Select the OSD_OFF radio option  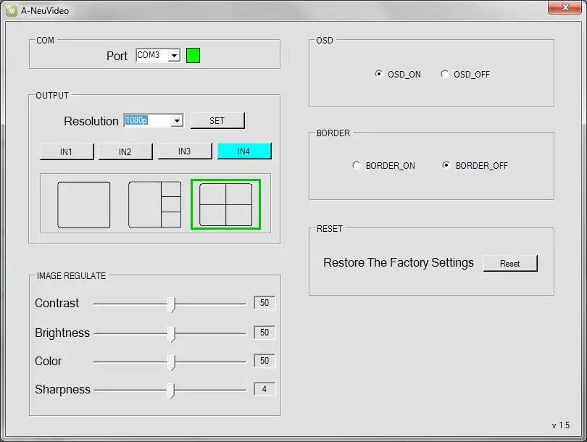point(445,74)
